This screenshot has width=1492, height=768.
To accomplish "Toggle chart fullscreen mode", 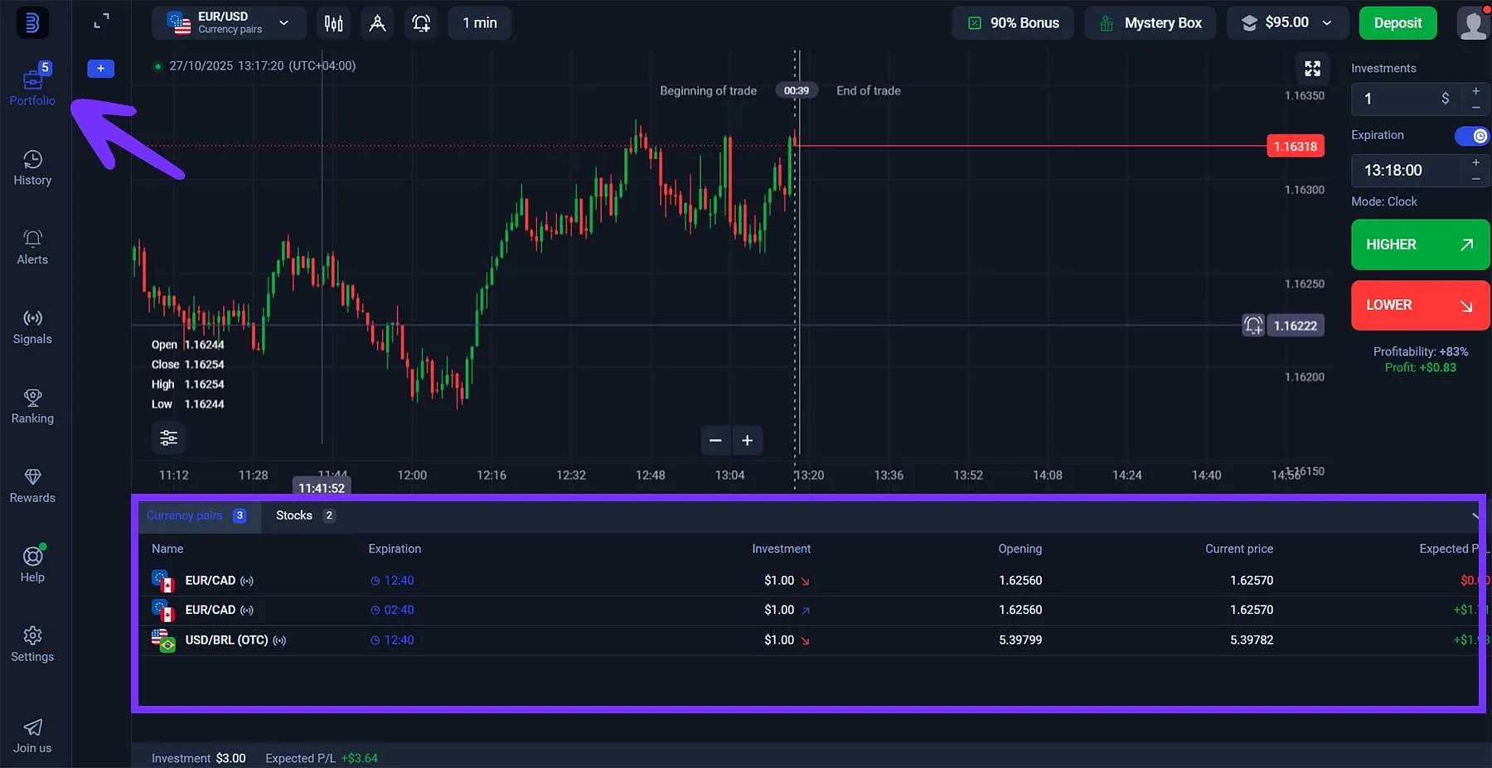I will coord(1311,69).
